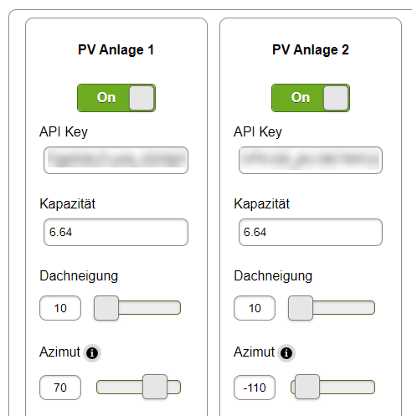The image size is (412, 416).
Task: Click the PV Anlage 1 heading
Action: pyautogui.click(x=116, y=50)
